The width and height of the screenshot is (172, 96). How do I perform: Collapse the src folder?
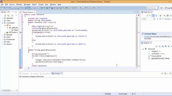[x=5, y=25]
